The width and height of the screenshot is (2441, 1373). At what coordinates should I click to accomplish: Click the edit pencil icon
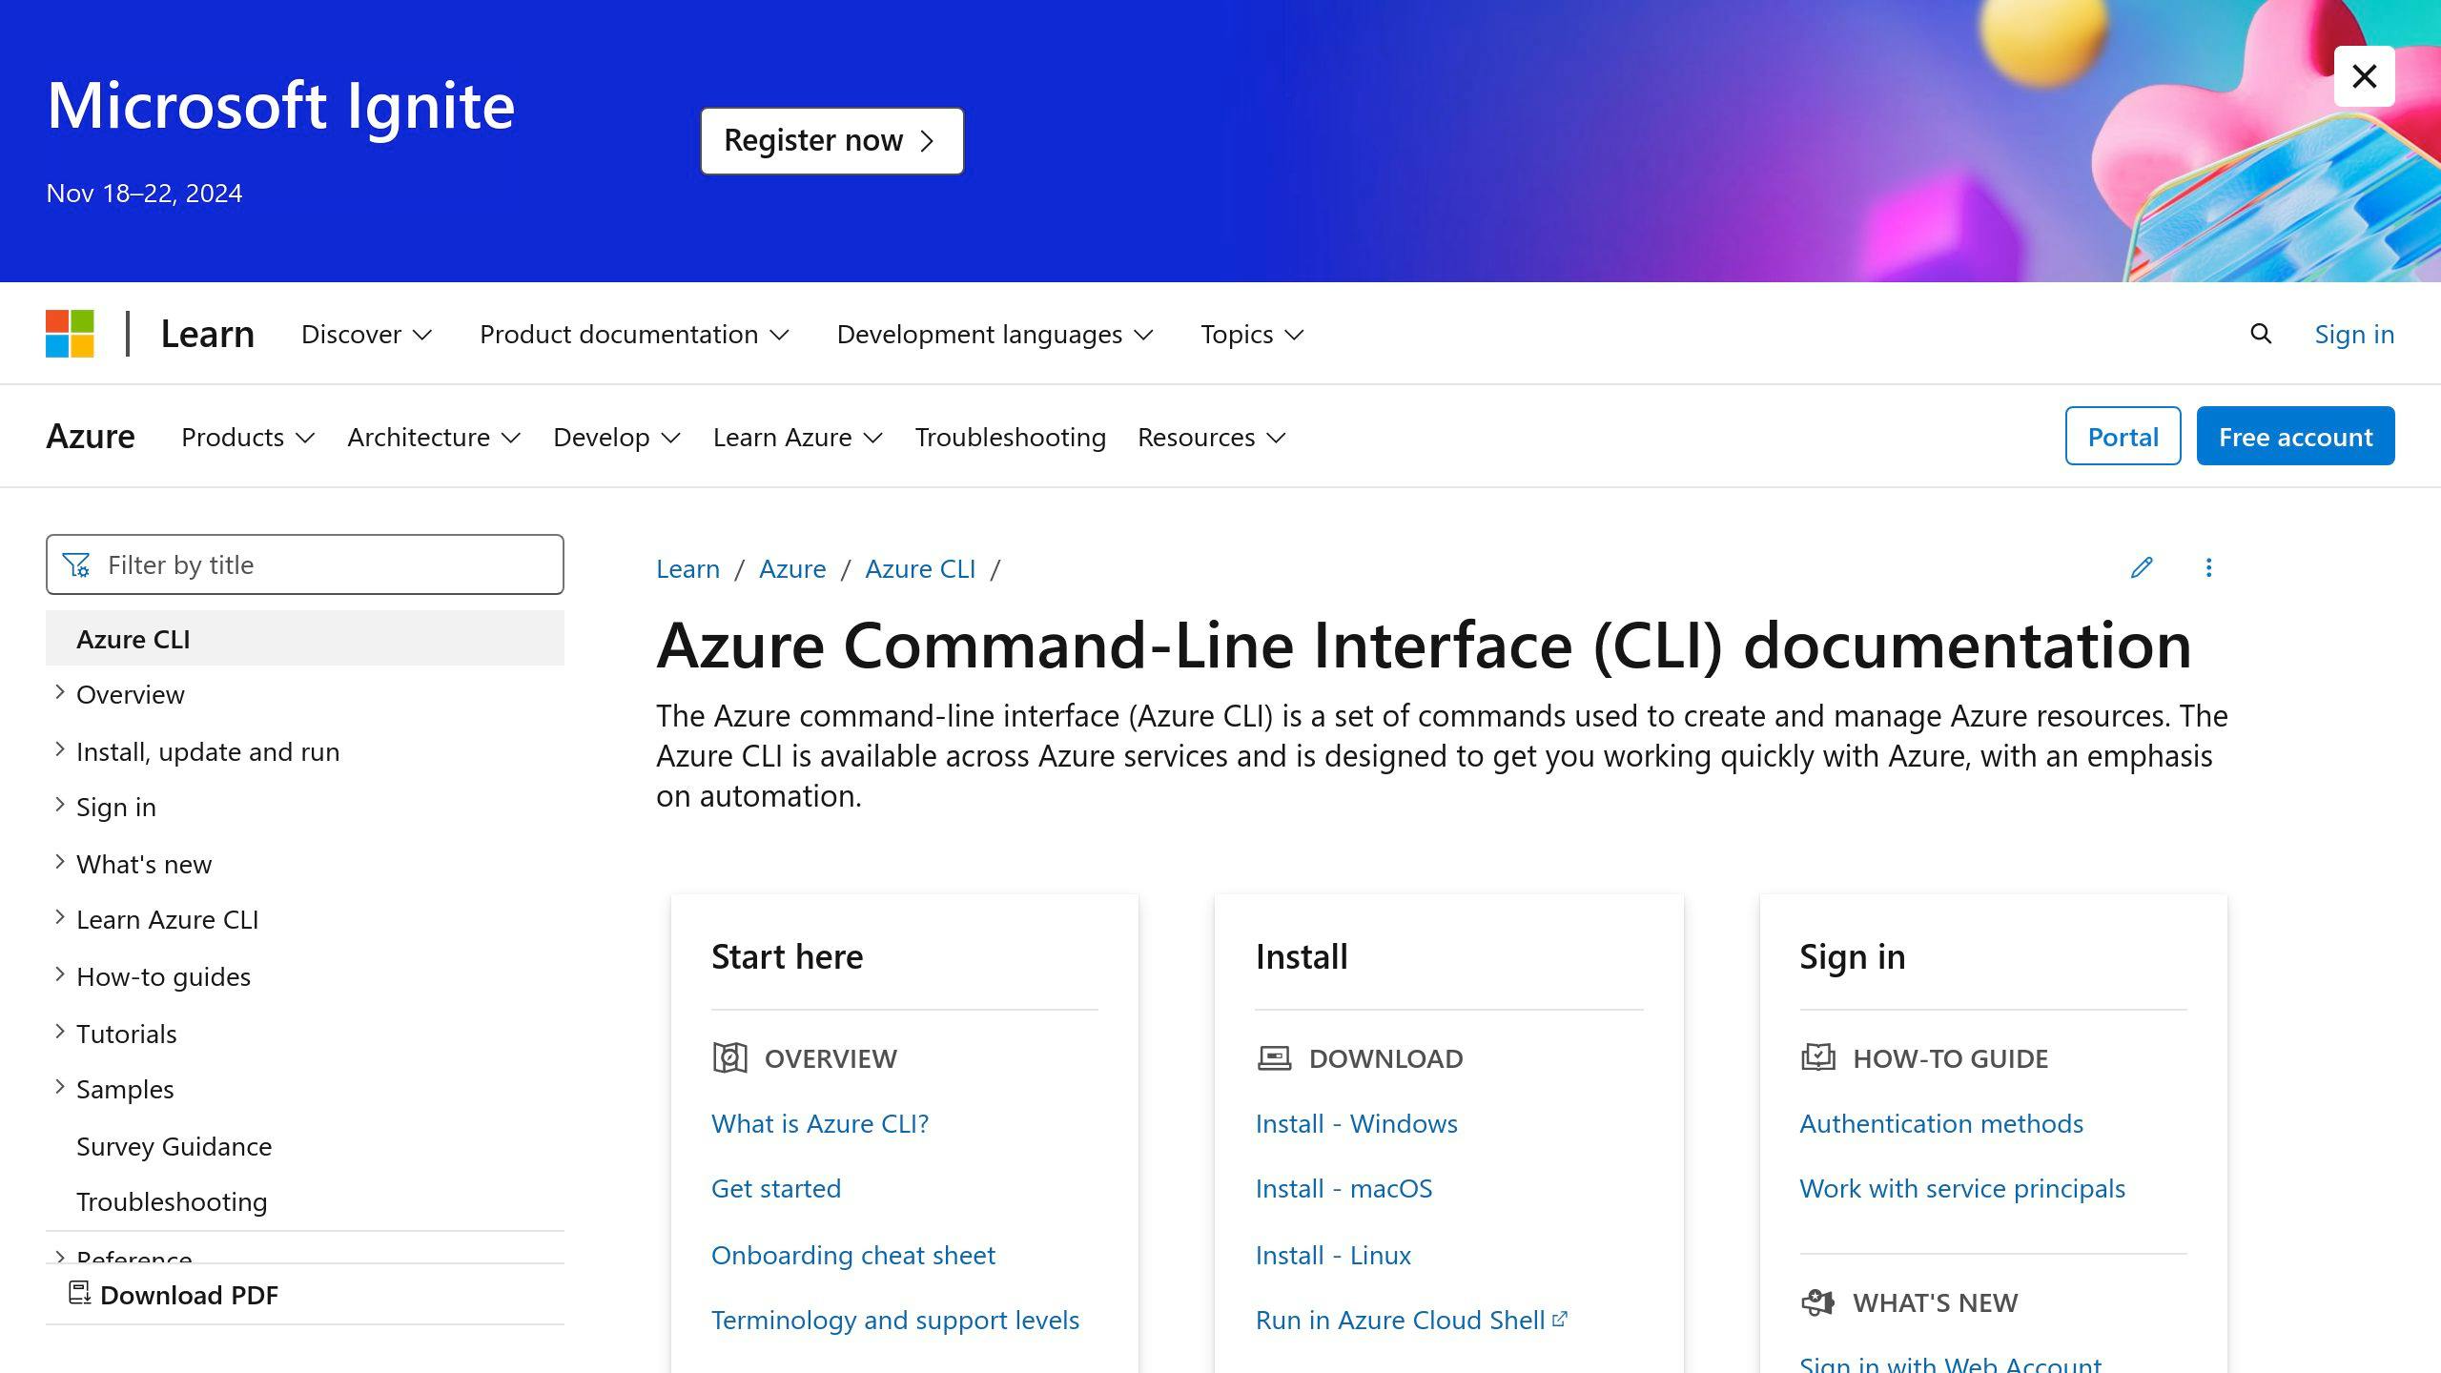pyautogui.click(x=2142, y=568)
